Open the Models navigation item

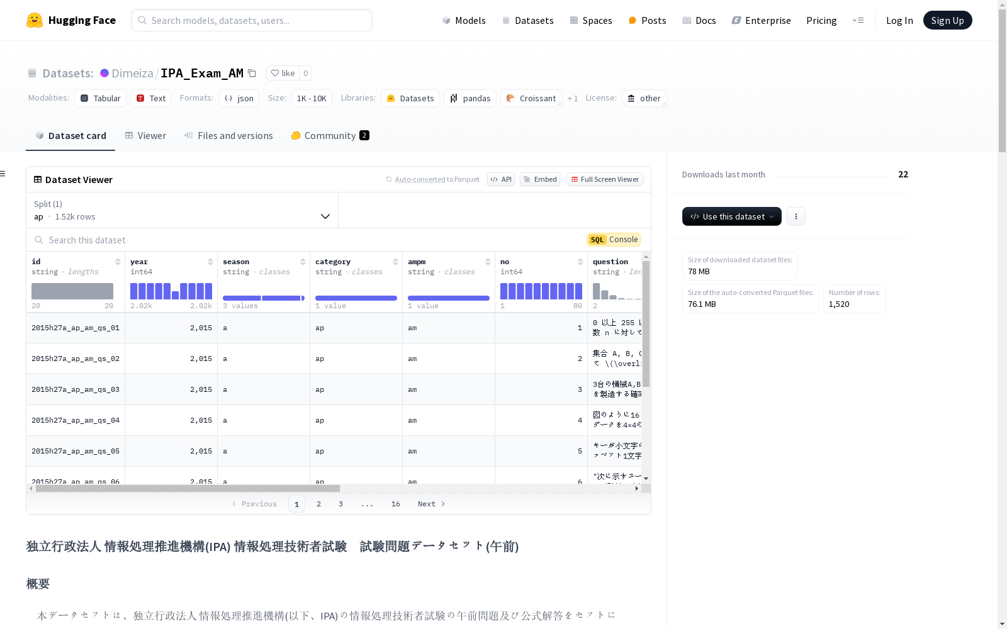coord(464,20)
